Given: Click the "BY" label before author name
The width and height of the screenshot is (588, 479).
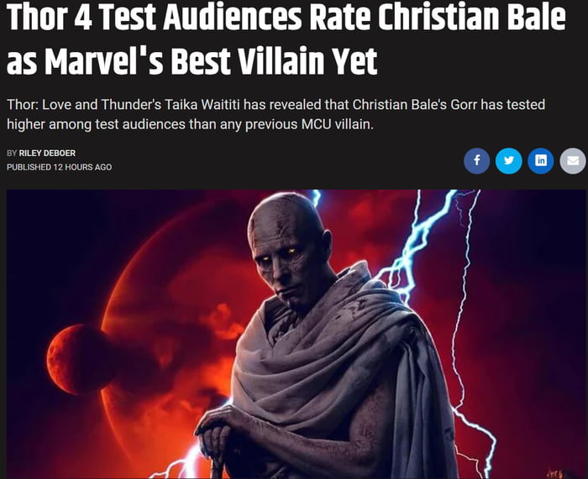Looking at the screenshot, I should point(12,154).
